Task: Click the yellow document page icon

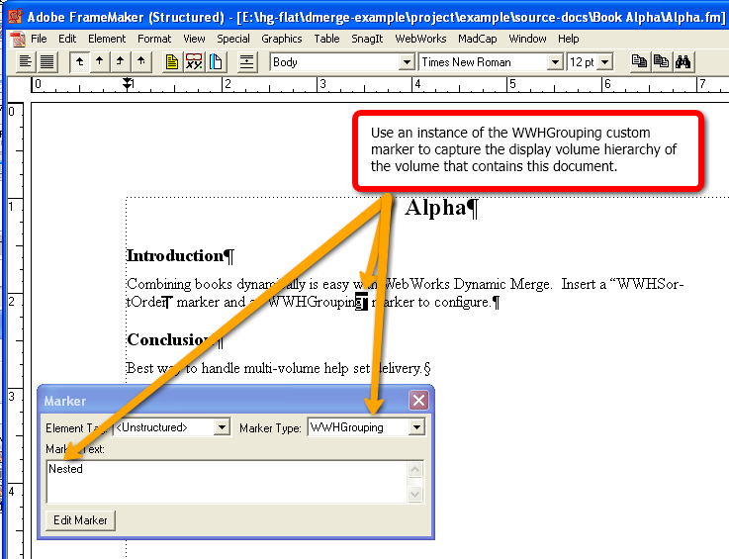Action: [172, 62]
